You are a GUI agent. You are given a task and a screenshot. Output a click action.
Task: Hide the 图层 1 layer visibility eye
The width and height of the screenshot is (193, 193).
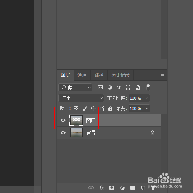tap(63, 120)
